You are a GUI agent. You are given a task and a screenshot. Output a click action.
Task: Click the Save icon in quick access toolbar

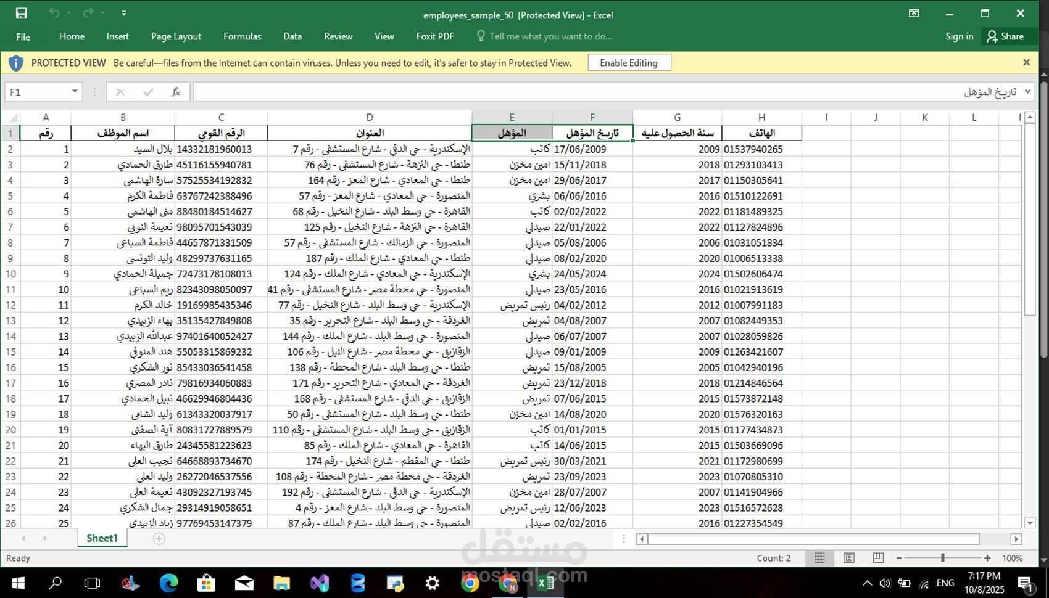(21, 13)
